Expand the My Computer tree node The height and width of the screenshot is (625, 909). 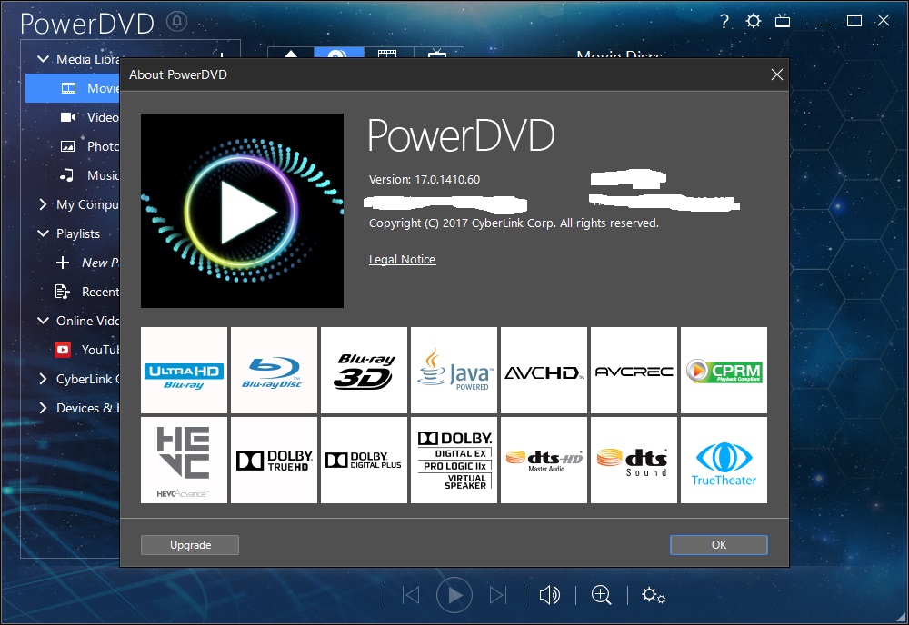[43, 204]
